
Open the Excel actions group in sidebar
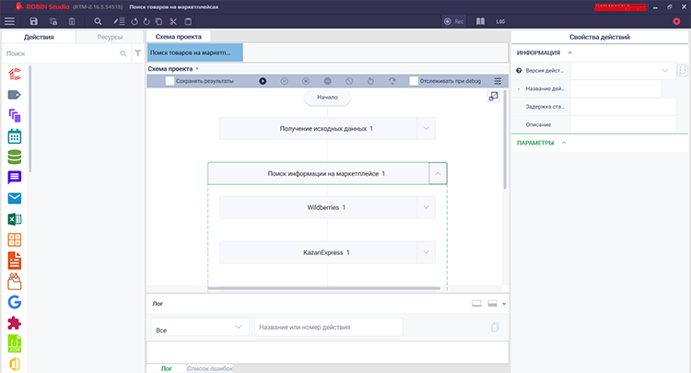[15, 219]
